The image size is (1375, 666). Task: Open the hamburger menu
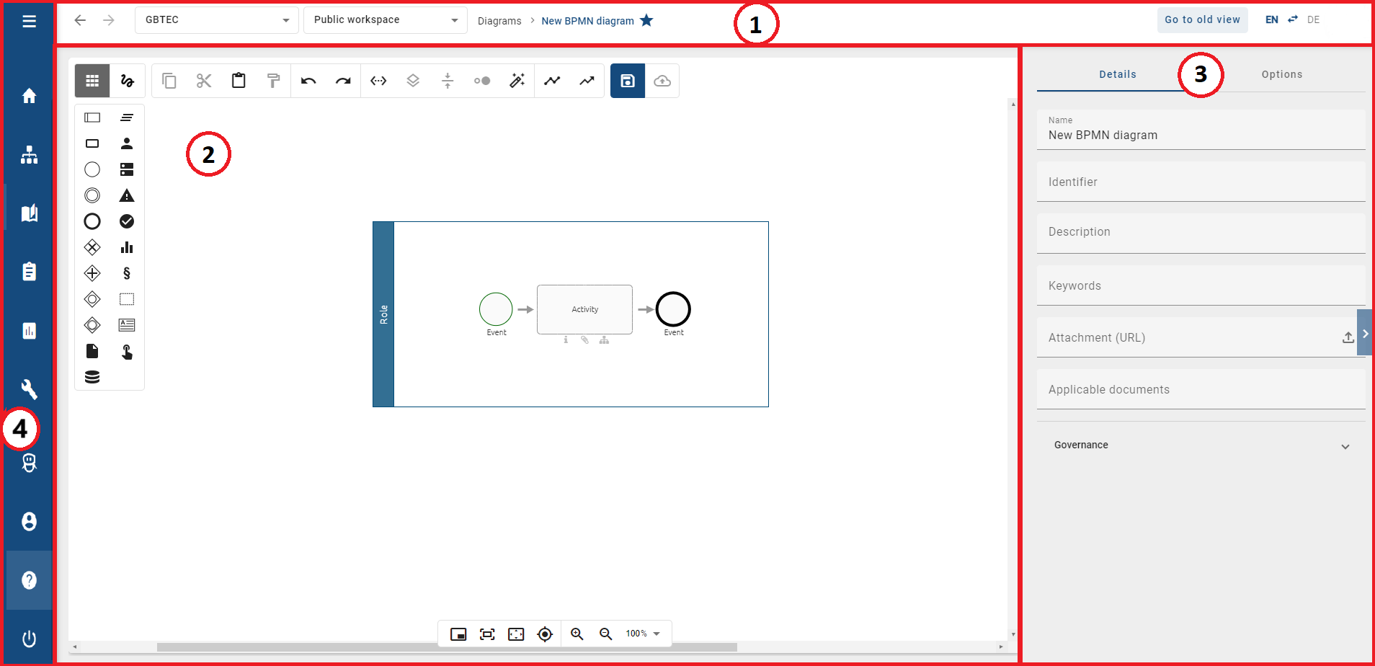click(x=29, y=21)
